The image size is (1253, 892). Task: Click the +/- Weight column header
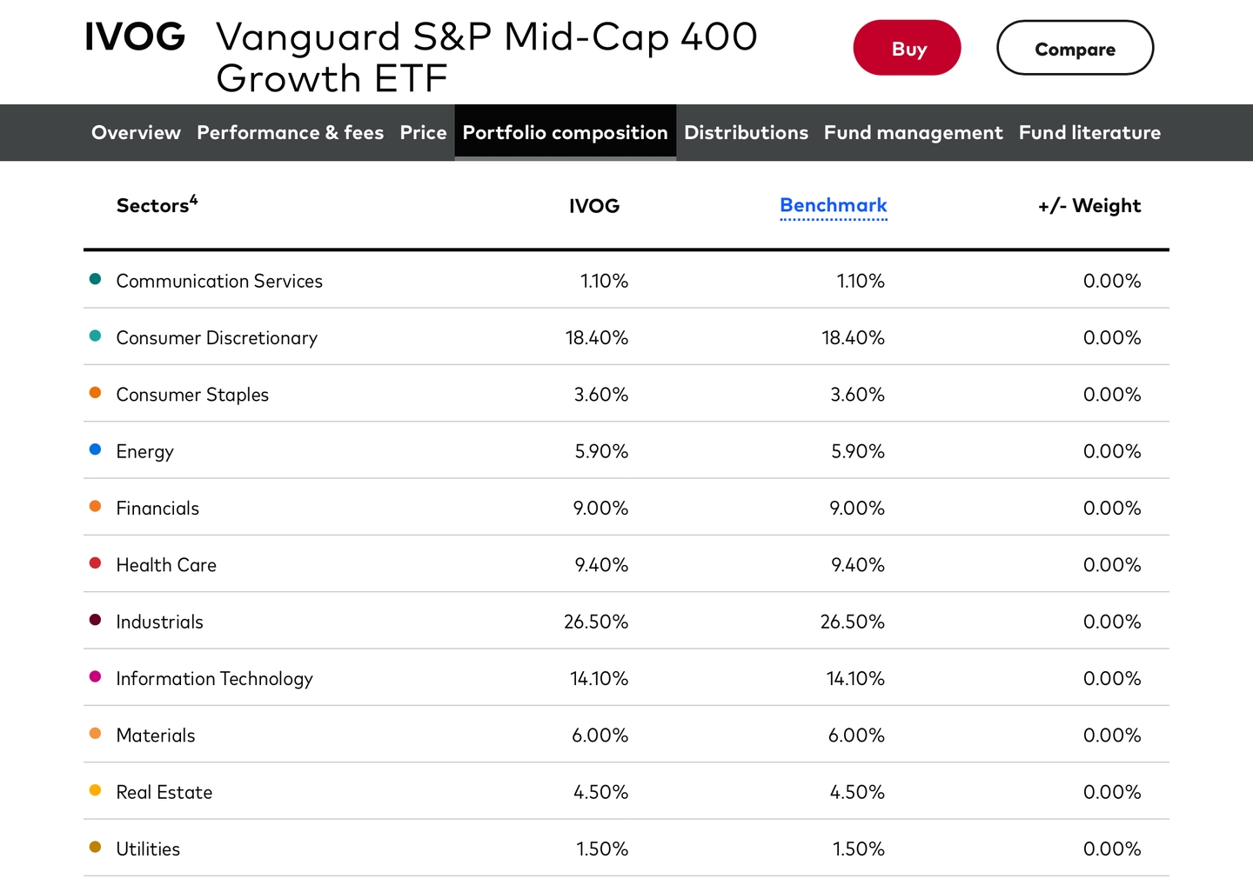1089,205
